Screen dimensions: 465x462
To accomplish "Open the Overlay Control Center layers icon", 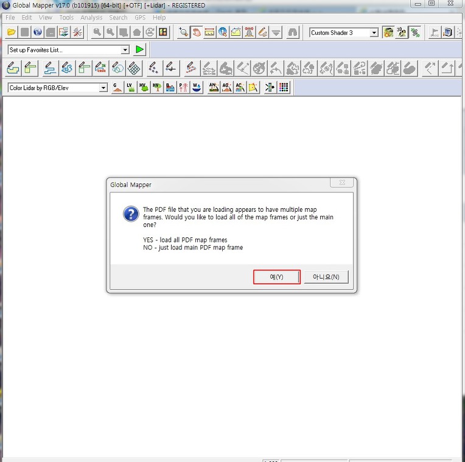I will [63, 32].
